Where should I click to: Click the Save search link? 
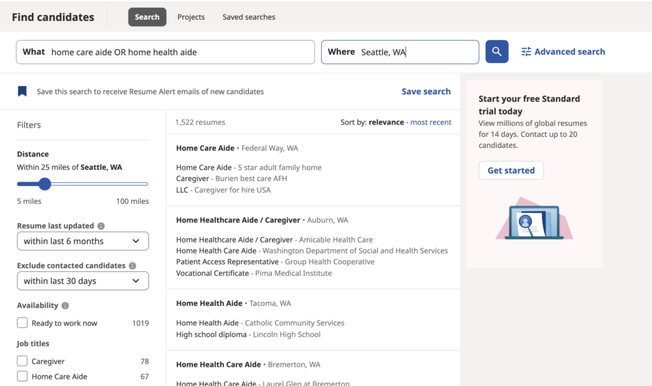(425, 91)
